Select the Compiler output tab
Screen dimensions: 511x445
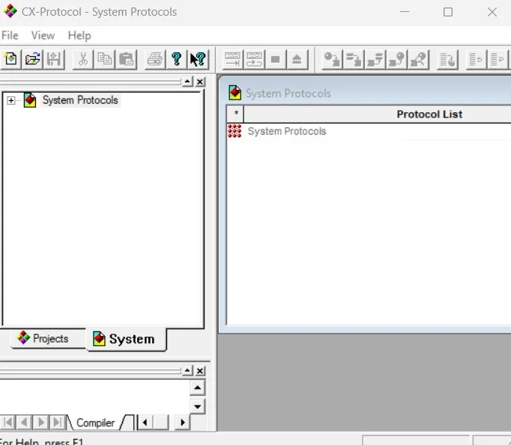(x=95, y=423)
